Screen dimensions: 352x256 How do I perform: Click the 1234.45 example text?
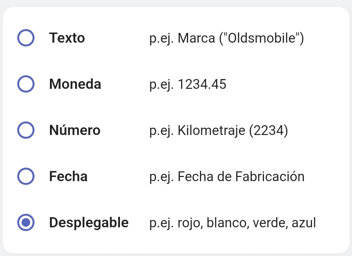click(x=188, y=84)
